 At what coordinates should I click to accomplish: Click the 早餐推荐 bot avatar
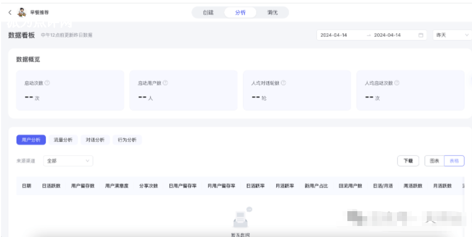tap(22, 12)
